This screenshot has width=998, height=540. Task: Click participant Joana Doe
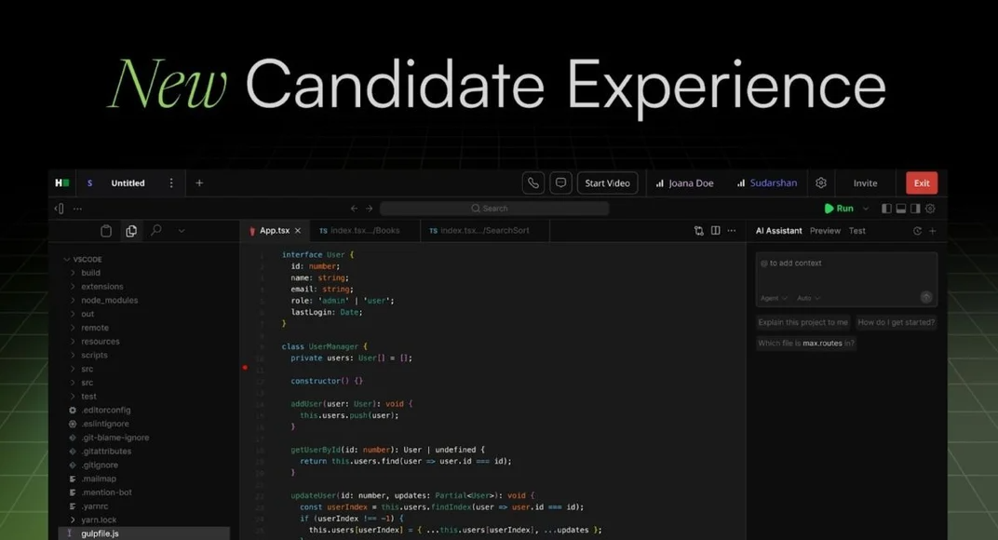tap(684, 182)
